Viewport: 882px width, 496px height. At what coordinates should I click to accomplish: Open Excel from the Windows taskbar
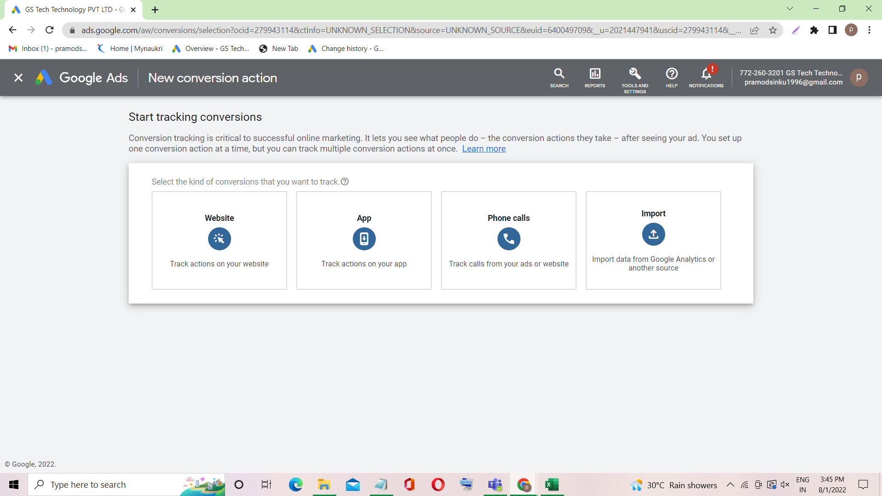point(552,485)
